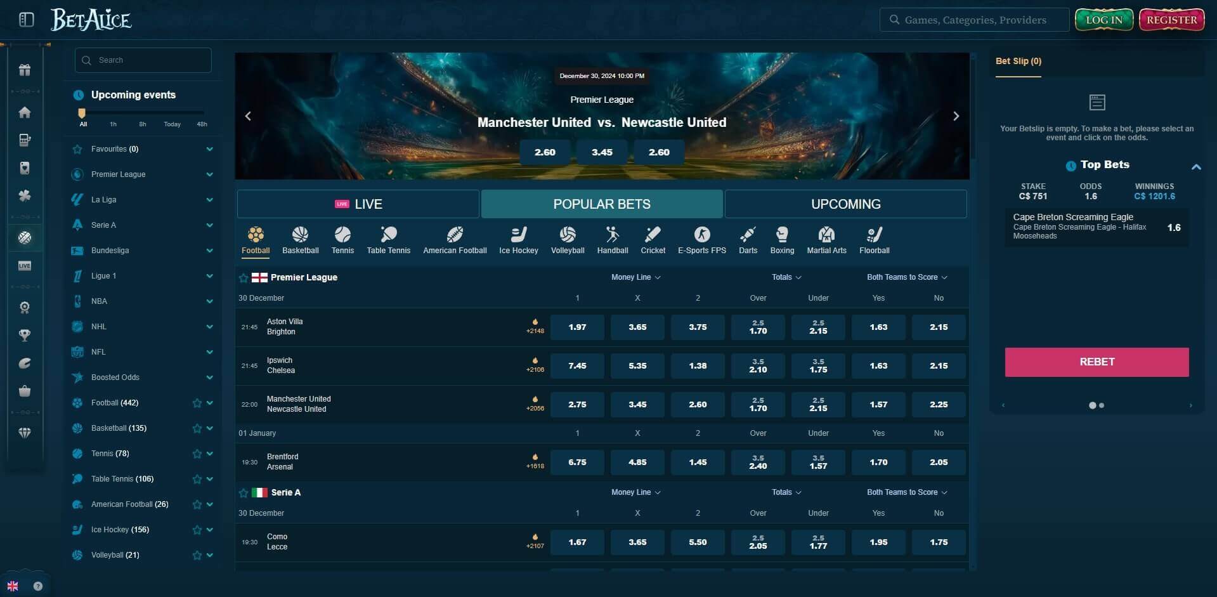Click the Games, Categories, Providers search field
Viewport: 1217px width, 597px height.
point(974,19)
